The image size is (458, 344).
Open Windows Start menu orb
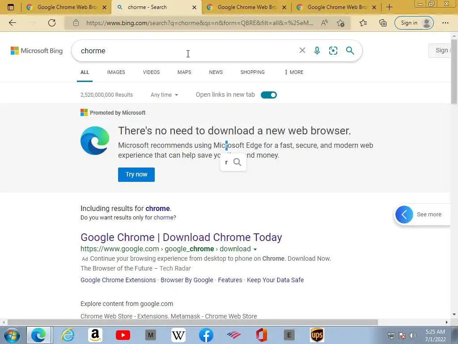pos(12,335)
